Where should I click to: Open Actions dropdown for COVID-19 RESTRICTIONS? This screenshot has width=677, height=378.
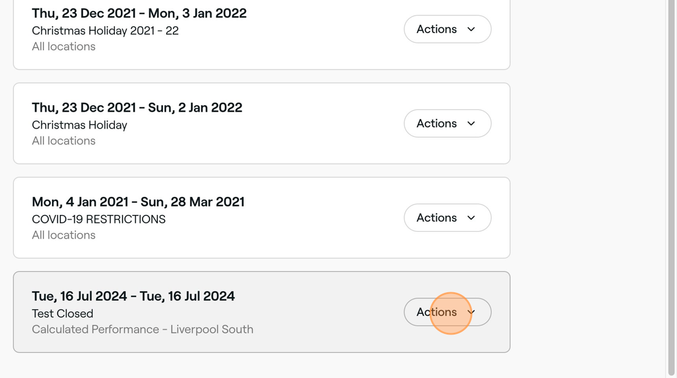click(x=447, y=217)
